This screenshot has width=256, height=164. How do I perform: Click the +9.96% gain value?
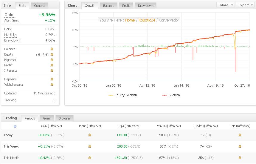click(47, 15)
